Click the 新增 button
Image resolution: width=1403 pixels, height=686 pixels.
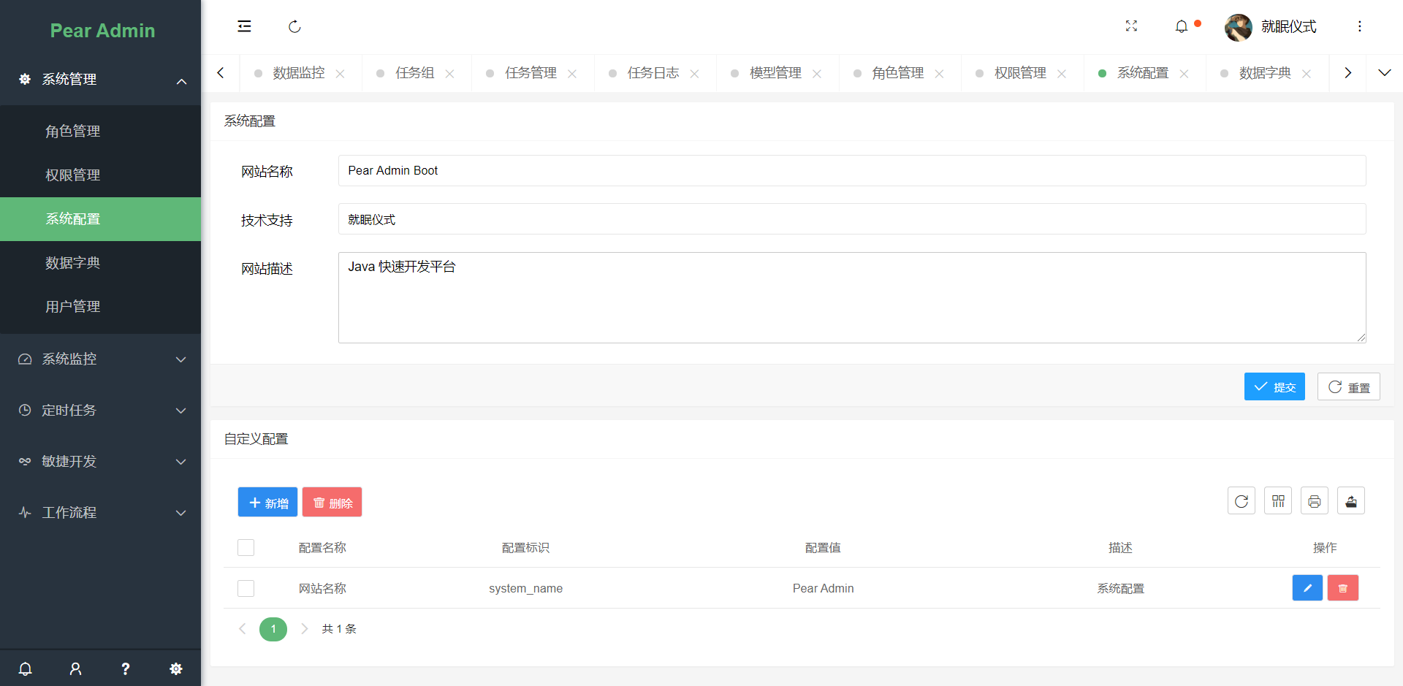tap(267, 502)
